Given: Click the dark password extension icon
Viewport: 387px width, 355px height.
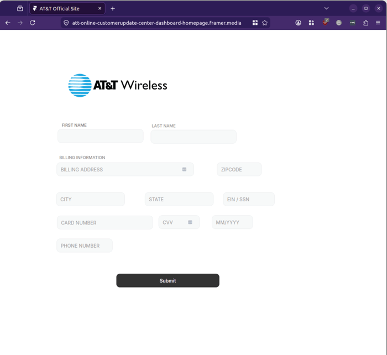Looking at the screenshot, I should coord(353,23).
